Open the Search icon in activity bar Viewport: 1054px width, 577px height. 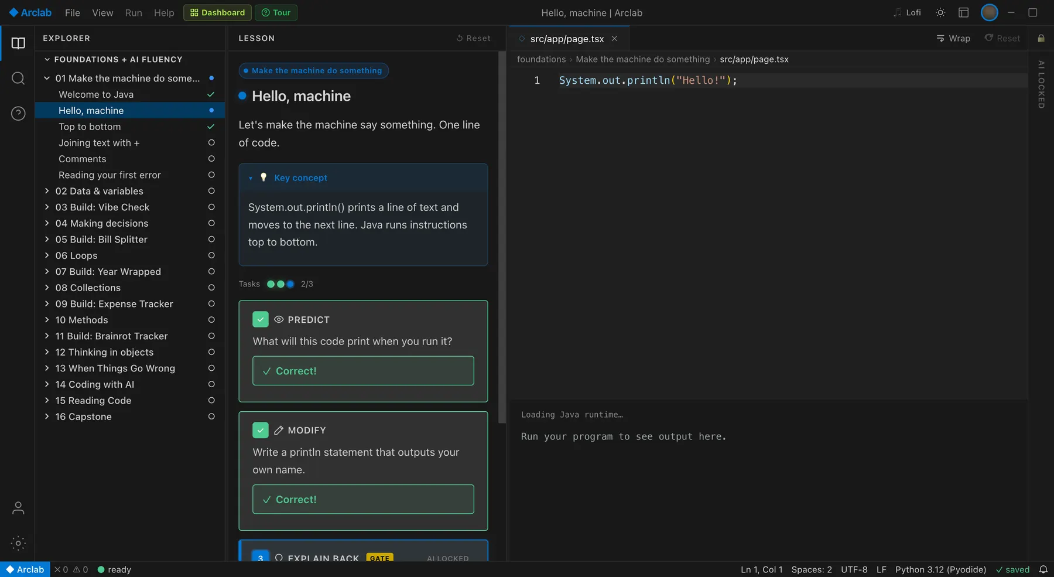(18, 78)
